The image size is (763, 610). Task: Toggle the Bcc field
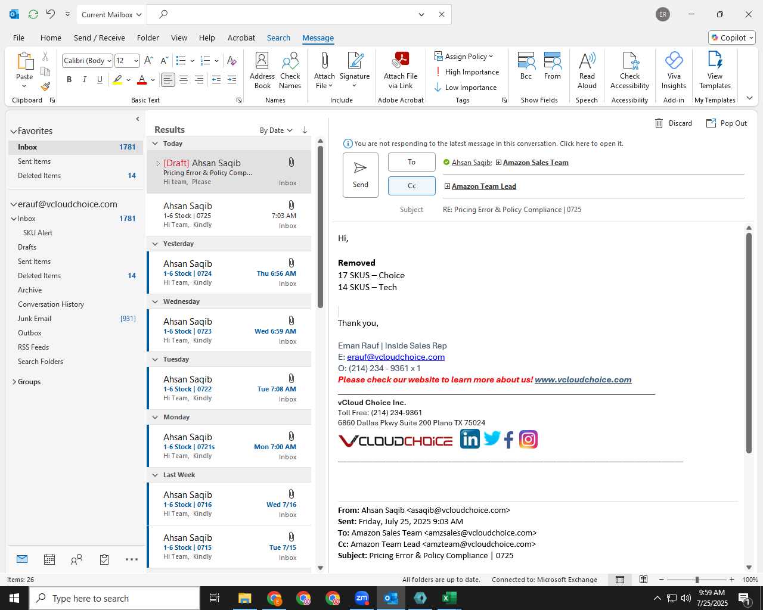click(x=526, y=66)
